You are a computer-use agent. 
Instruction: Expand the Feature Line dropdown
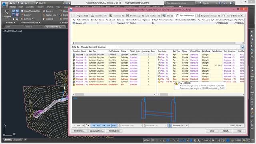point(51,15)
